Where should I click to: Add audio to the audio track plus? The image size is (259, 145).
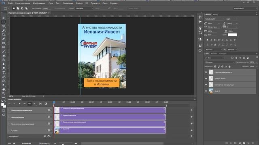click(x=191, y=136)
